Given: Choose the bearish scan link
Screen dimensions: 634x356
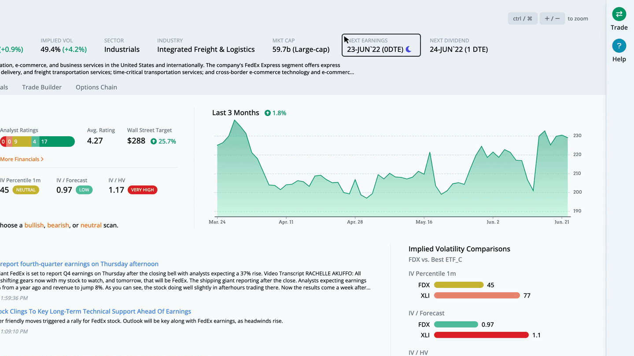Looking at the screenshot, I should click(x=58, y=225).
